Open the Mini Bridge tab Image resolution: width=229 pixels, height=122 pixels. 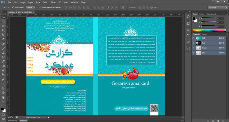tap(12, 121)
